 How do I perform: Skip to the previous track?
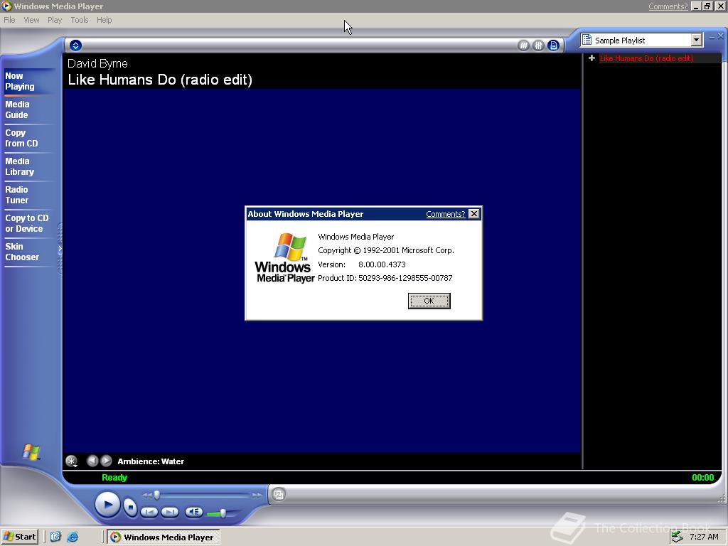(x=149, y=512)
